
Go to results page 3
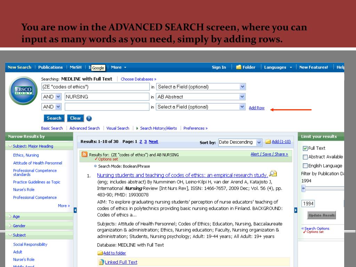pyautogui.click(x=146, y=141)
